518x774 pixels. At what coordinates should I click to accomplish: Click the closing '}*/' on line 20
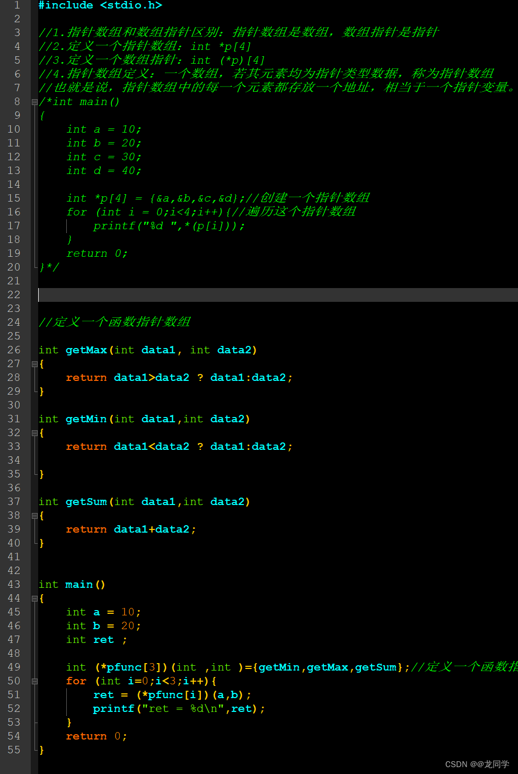coord(49,267)
